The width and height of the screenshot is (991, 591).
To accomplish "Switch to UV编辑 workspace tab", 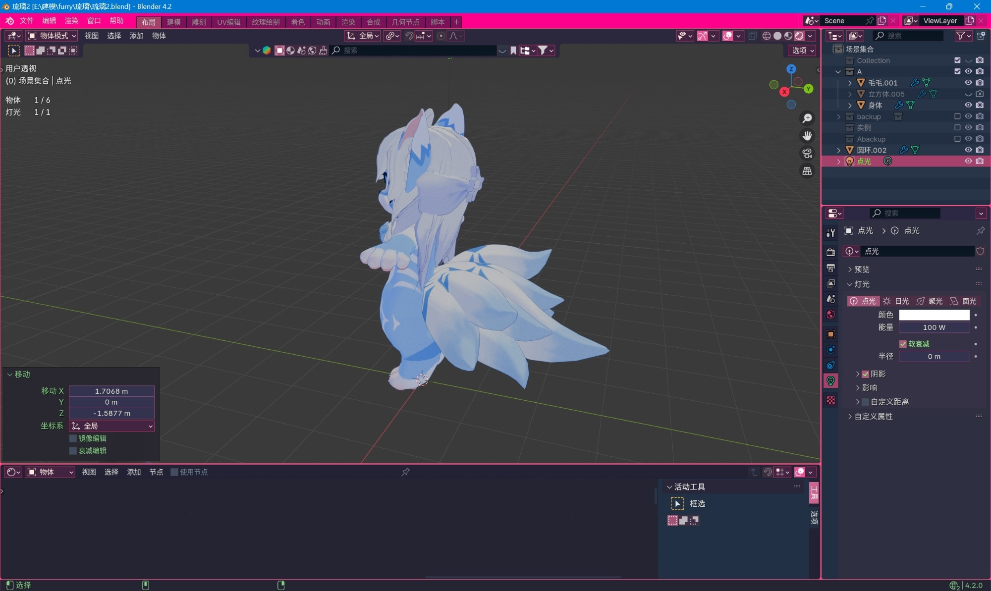I will click(x=229, y=22).
